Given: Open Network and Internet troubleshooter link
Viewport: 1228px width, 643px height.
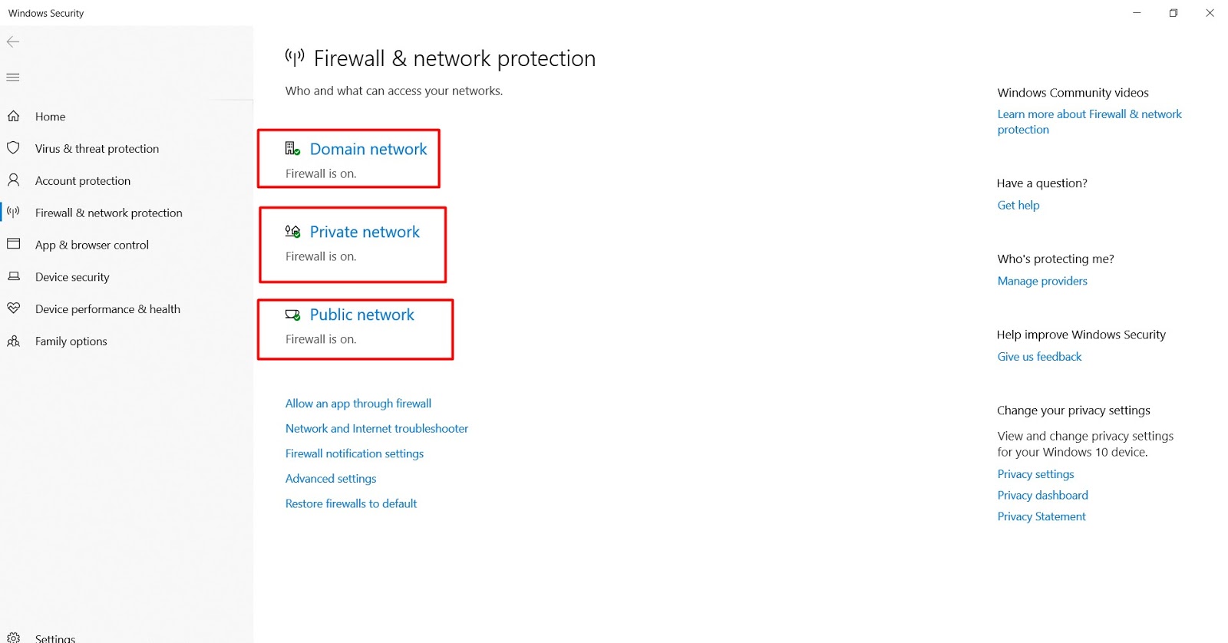Looking at the screenshot, I should (x=376, y=429).
